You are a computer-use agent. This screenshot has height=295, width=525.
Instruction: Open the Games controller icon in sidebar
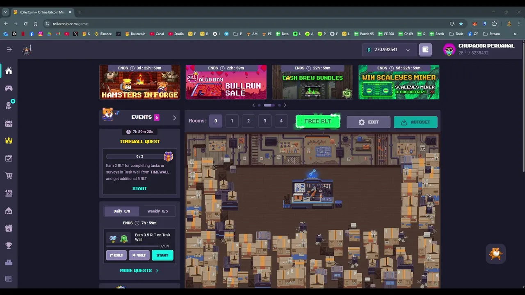click(9, 88)
